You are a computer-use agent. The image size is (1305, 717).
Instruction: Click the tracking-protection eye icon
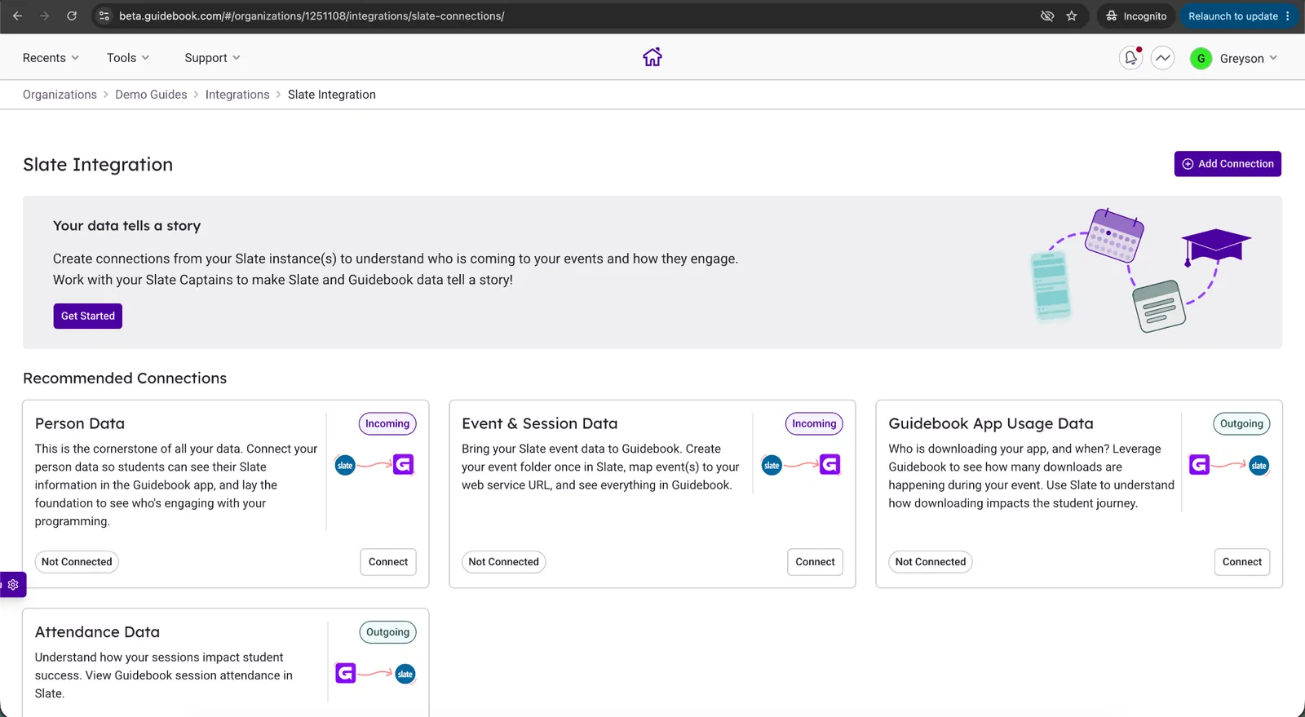point(1047,16)
